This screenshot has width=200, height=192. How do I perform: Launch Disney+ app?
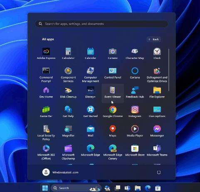tap(90, 92)
